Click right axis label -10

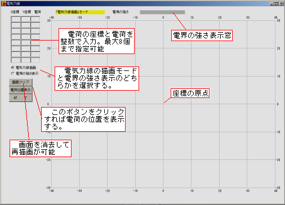278,132
